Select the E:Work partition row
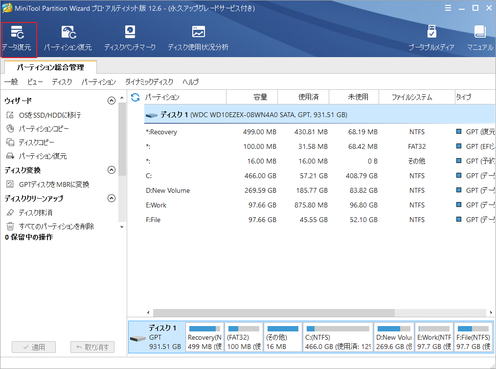This screenshot has height=369, width=496. click(x=220, y=205)
